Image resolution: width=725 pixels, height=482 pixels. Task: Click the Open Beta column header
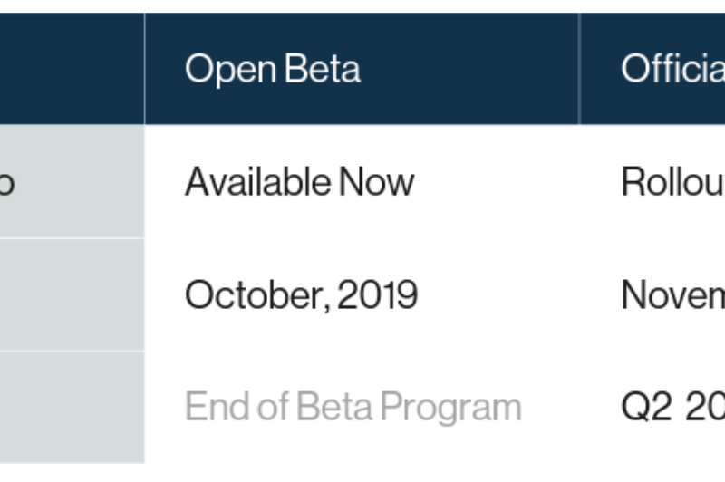(x=272, y=70)
